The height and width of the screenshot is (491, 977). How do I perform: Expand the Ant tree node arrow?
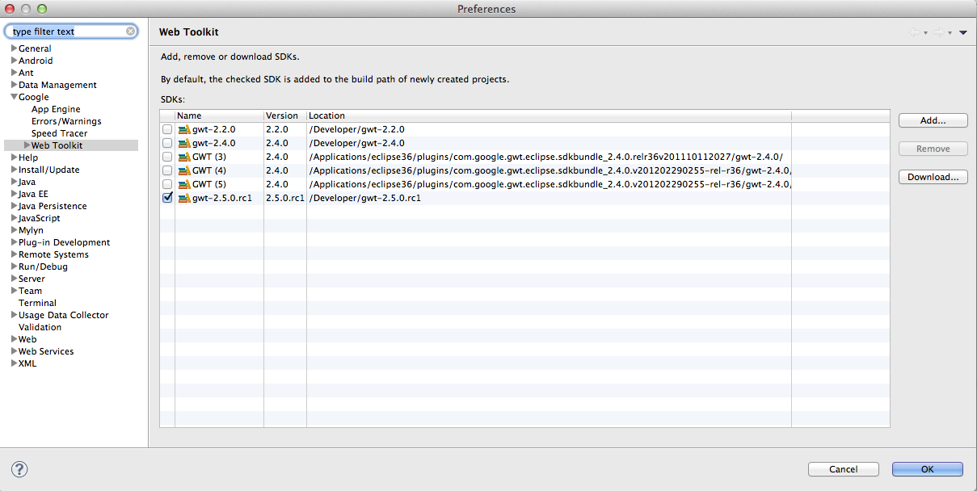14,73
